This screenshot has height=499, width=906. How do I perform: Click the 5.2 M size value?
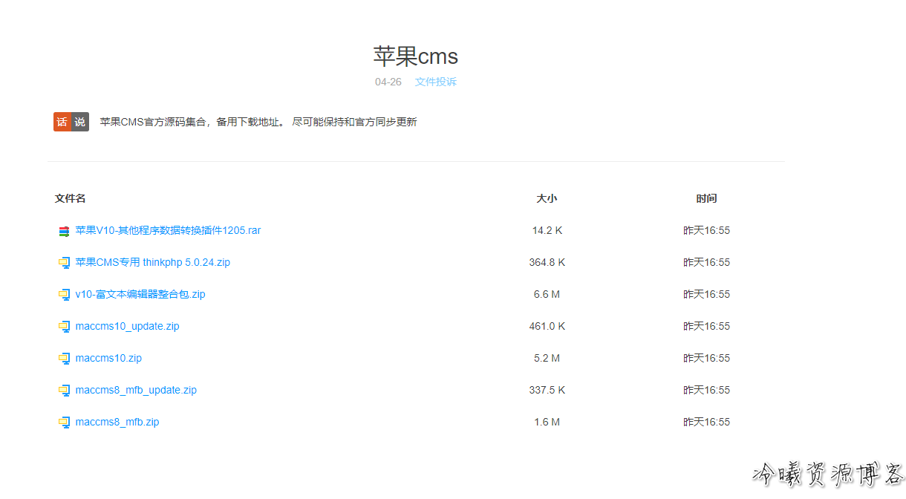[547, 358]
